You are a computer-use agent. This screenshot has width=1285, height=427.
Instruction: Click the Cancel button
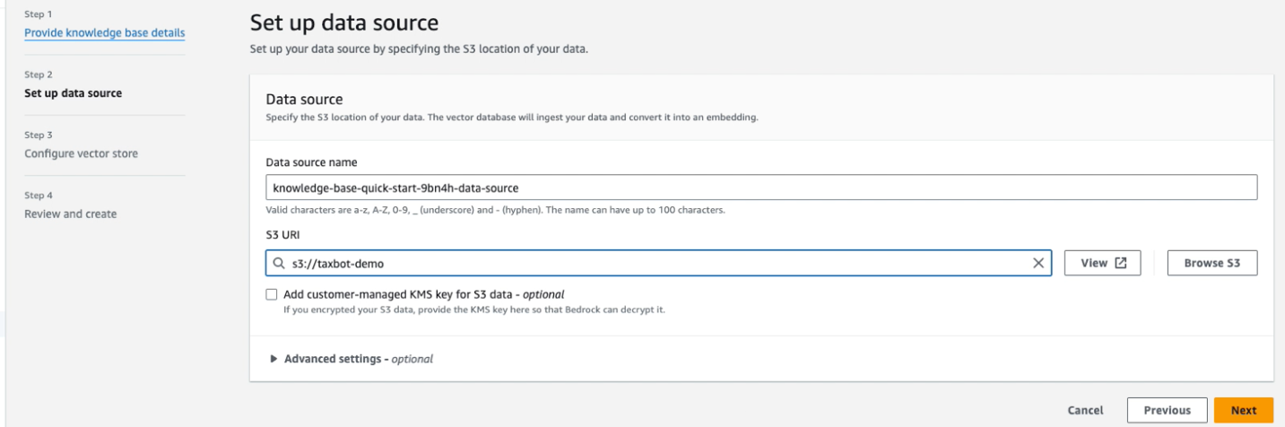(x=1085, y=410)
